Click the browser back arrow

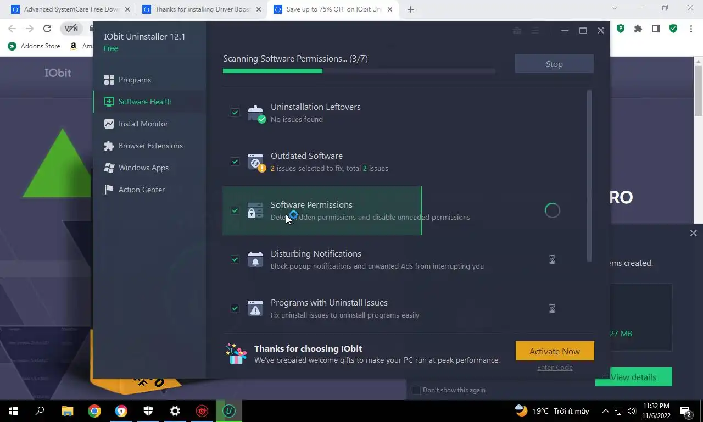point(12,29)
